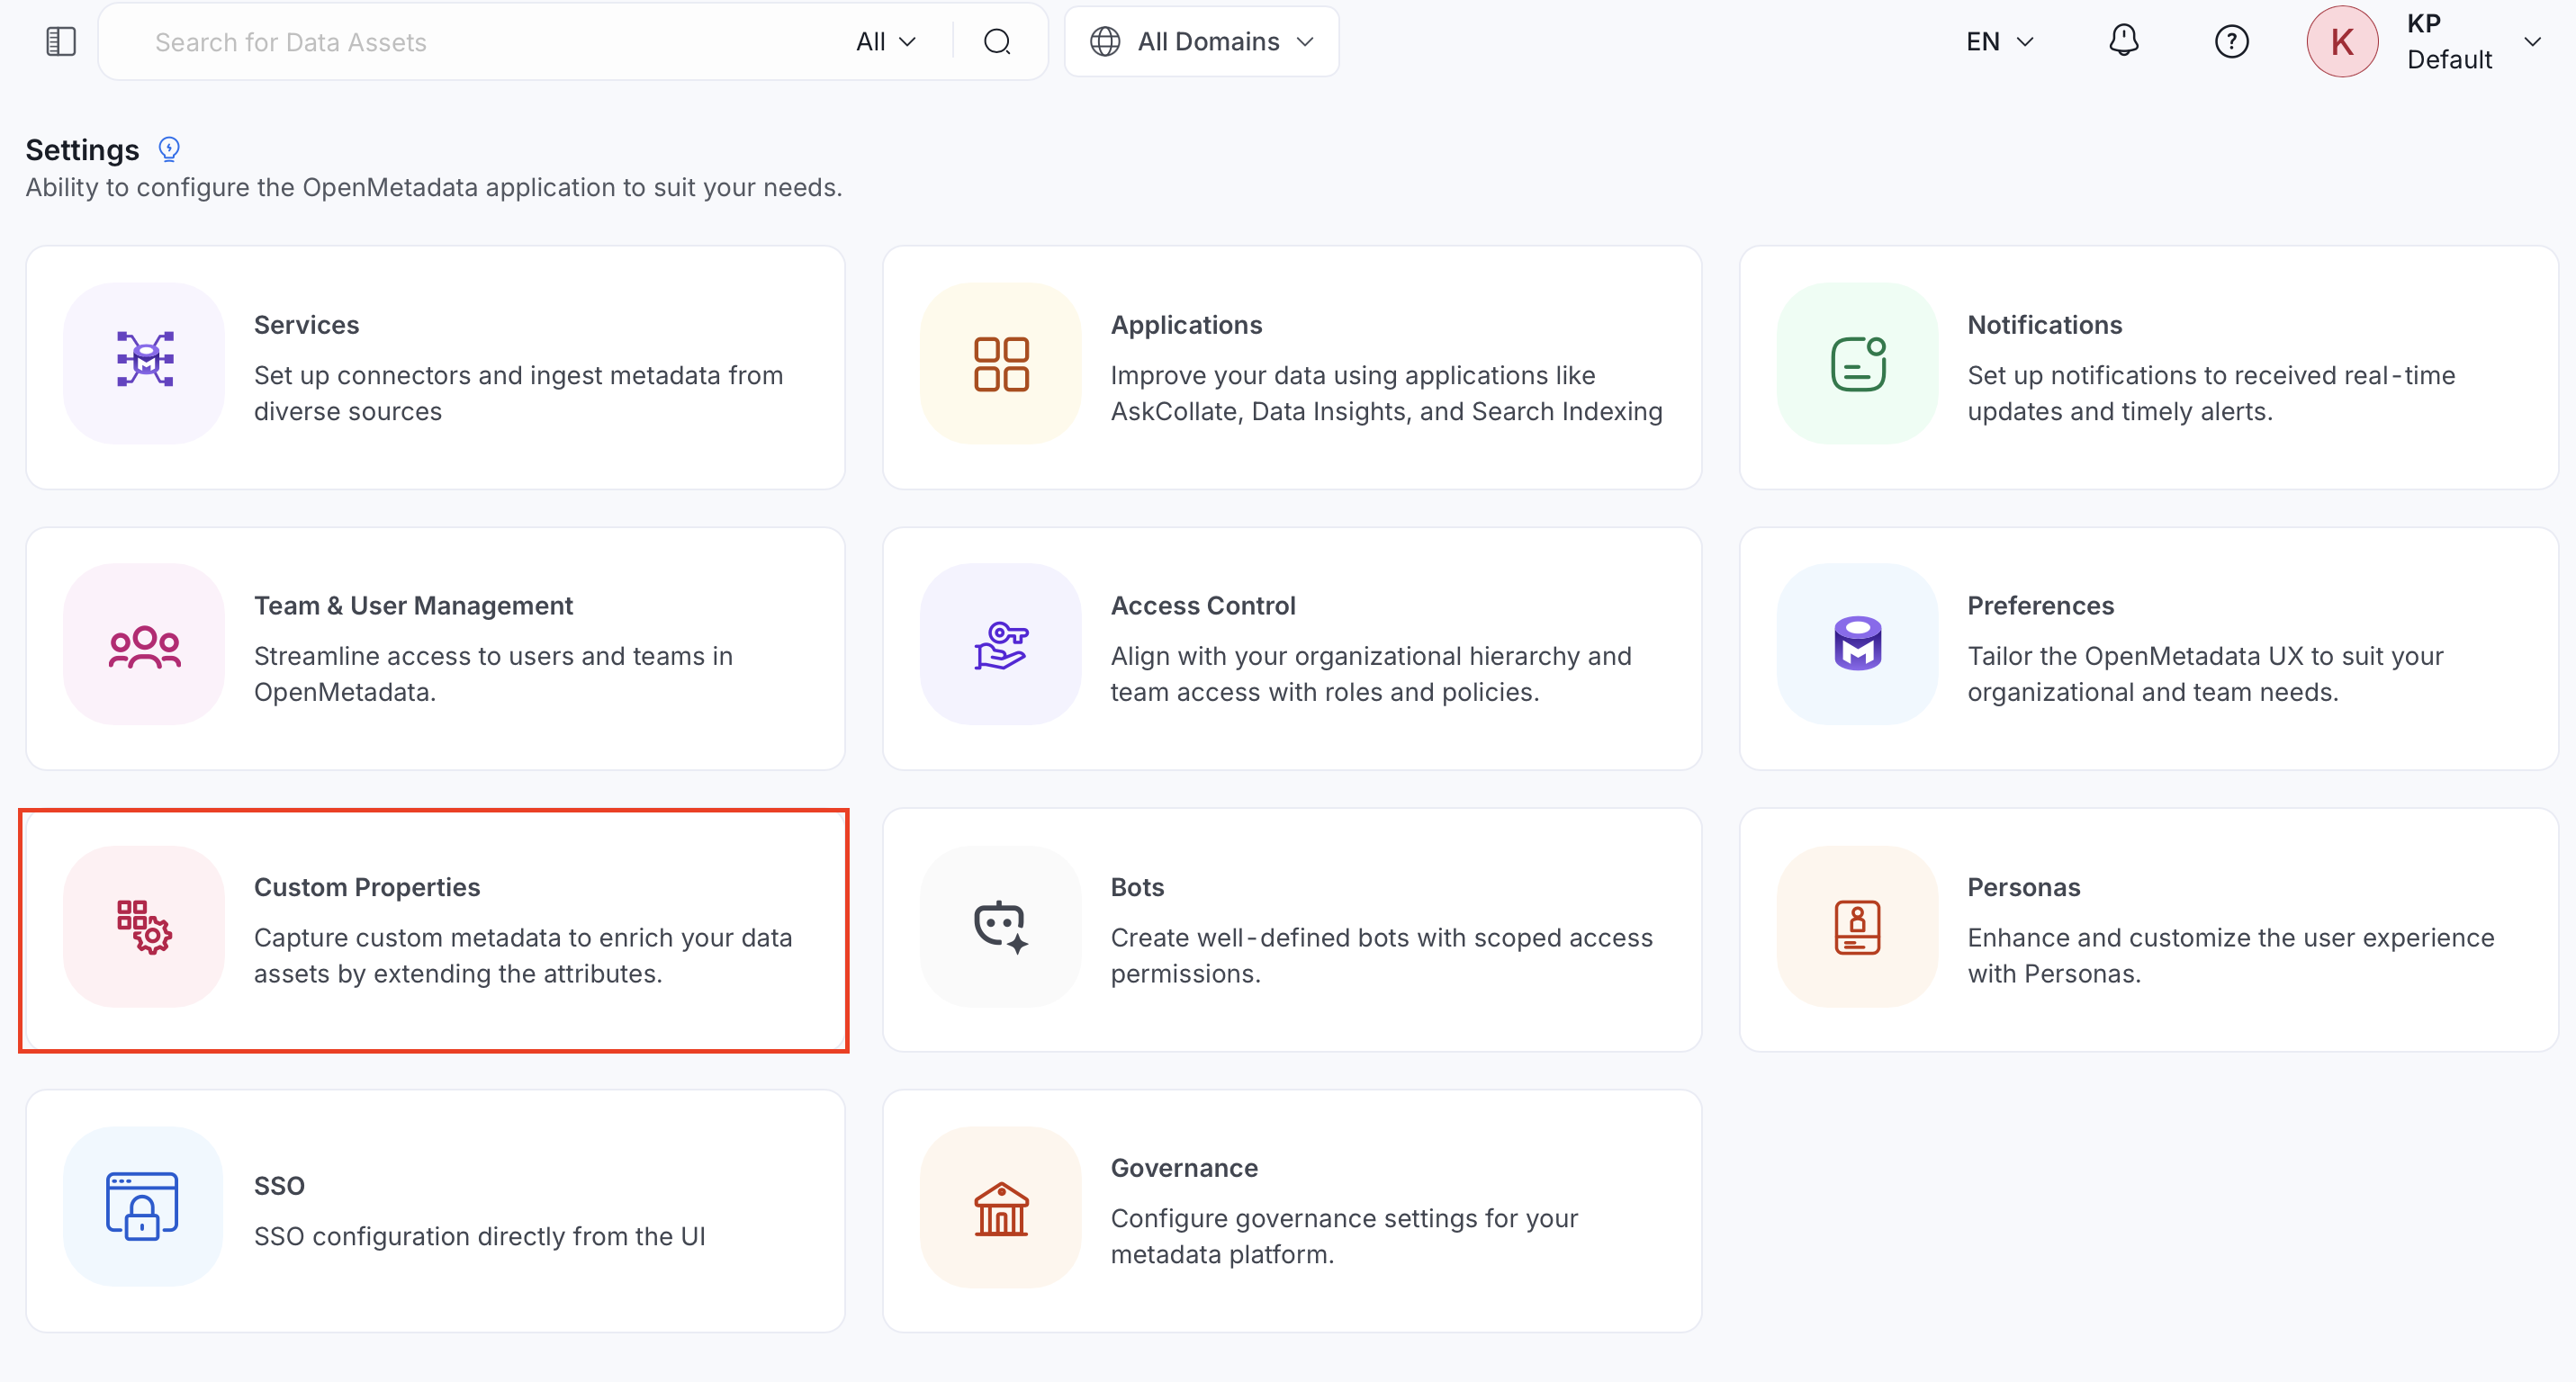Image resolution: width=2576 pixels, height=1382 pixels.
Task: Open the Applications settings title
Action: [1186, 325]
